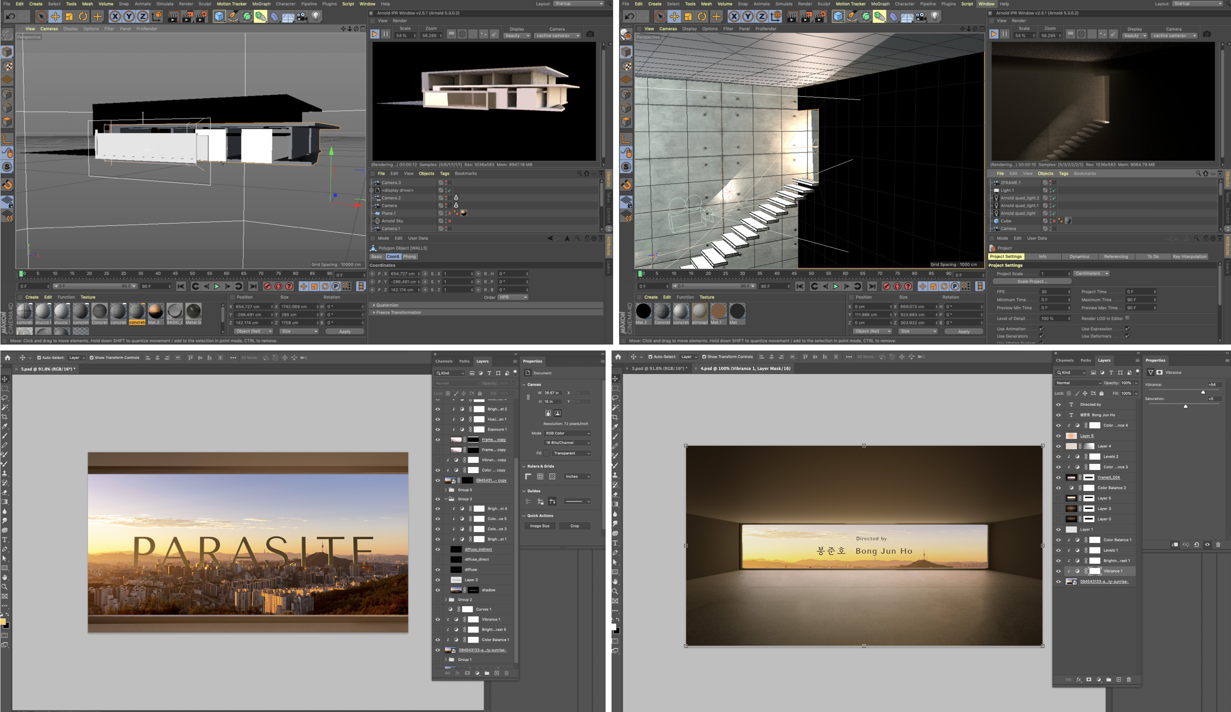Select Basic tab in house-scene Cinema 4D attributes
The height and width of the screenshot is (712, 1231).
tap(377, 257)
